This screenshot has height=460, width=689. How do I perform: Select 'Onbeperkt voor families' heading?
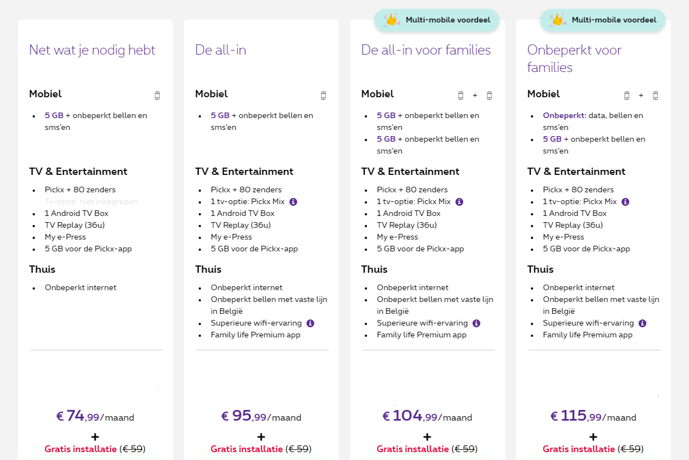pos(574,58)
